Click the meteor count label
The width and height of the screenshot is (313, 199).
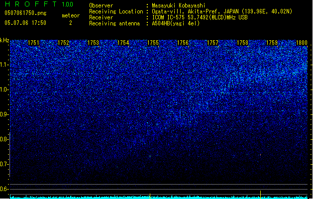71,15
